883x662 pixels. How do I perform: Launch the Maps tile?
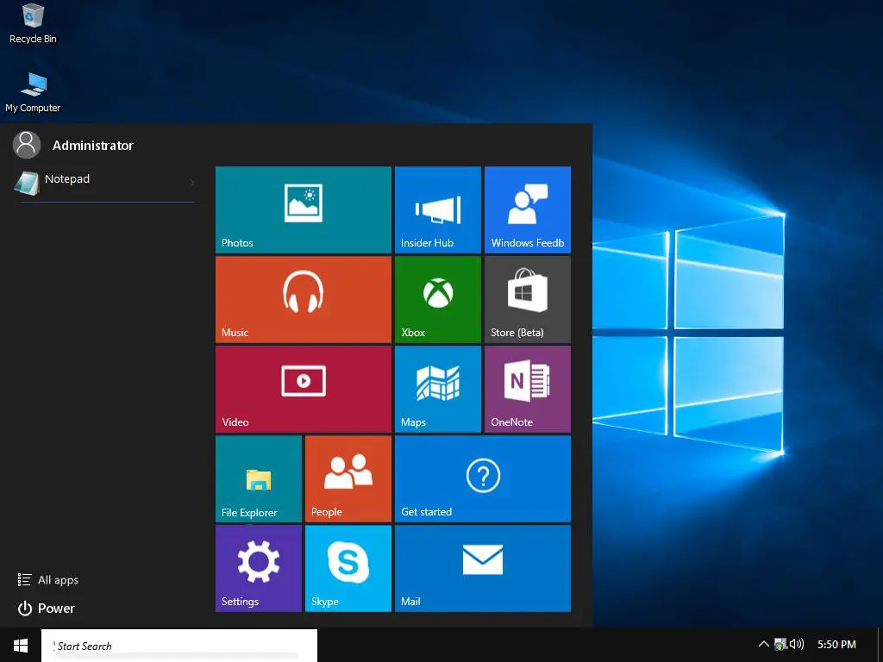click(438, 389)
